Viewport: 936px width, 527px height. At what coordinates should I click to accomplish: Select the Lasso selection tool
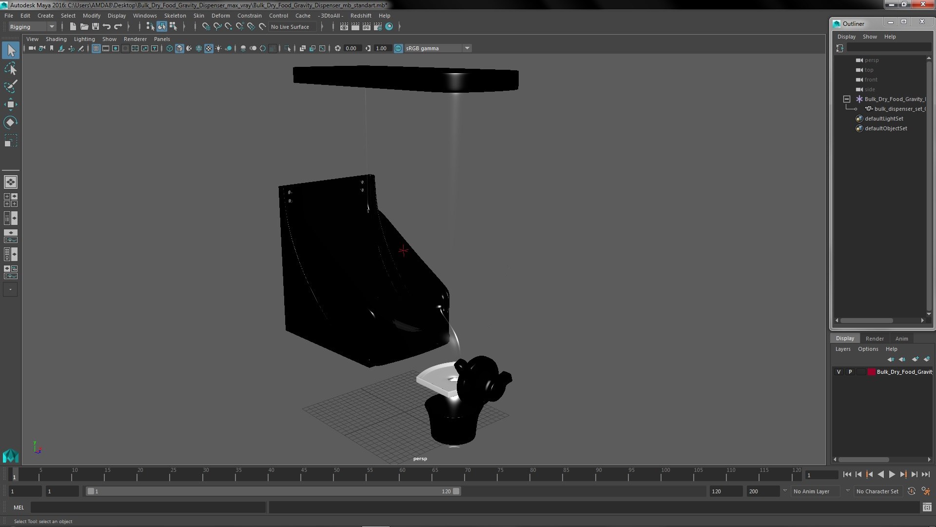pos(10,68)
